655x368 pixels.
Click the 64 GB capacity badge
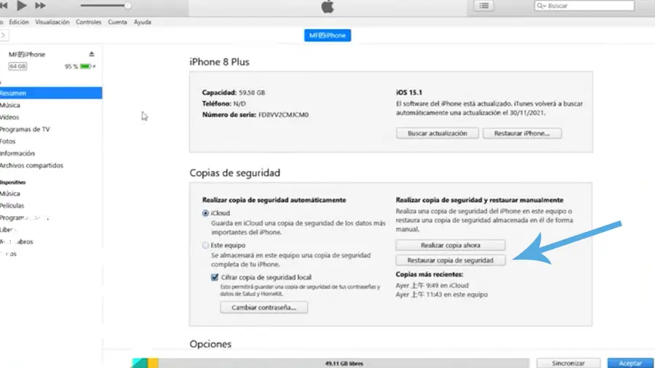click(17, 66)
